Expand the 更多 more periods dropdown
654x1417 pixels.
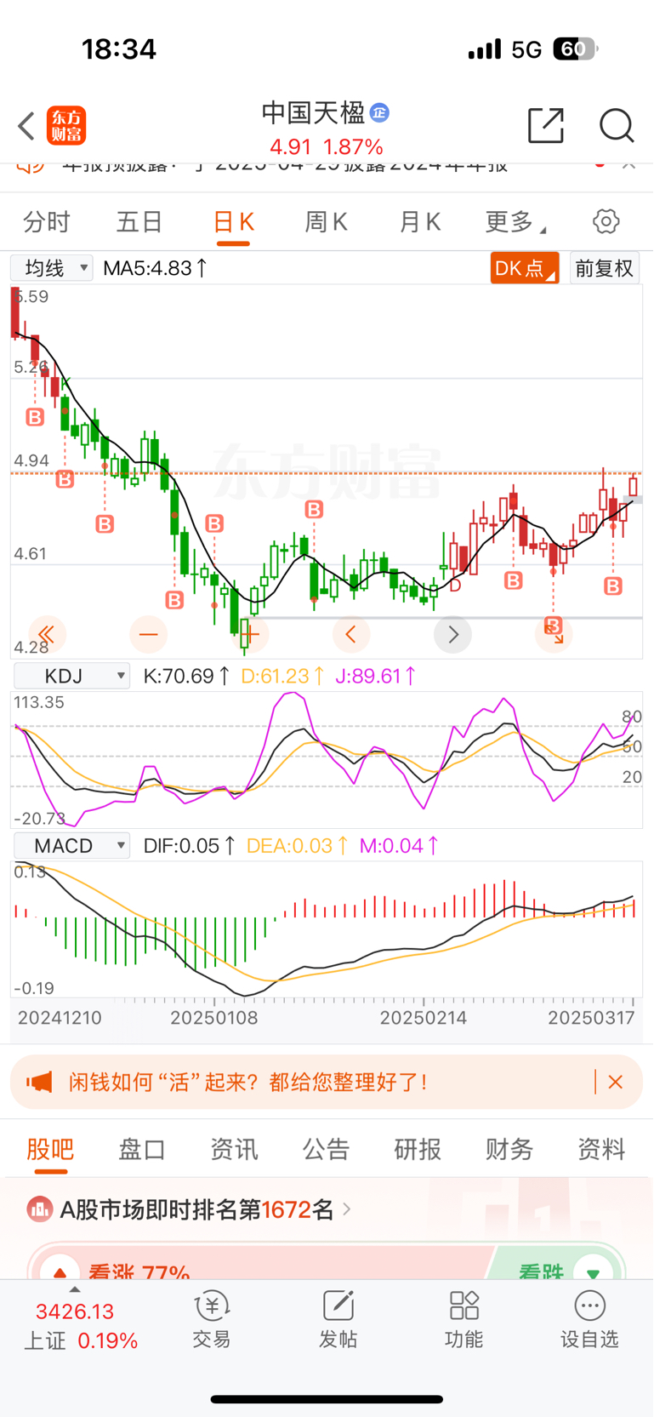tap(515, 222)
